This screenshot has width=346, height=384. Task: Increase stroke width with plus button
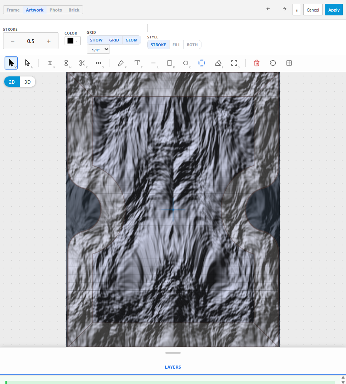tap(49, 41)
